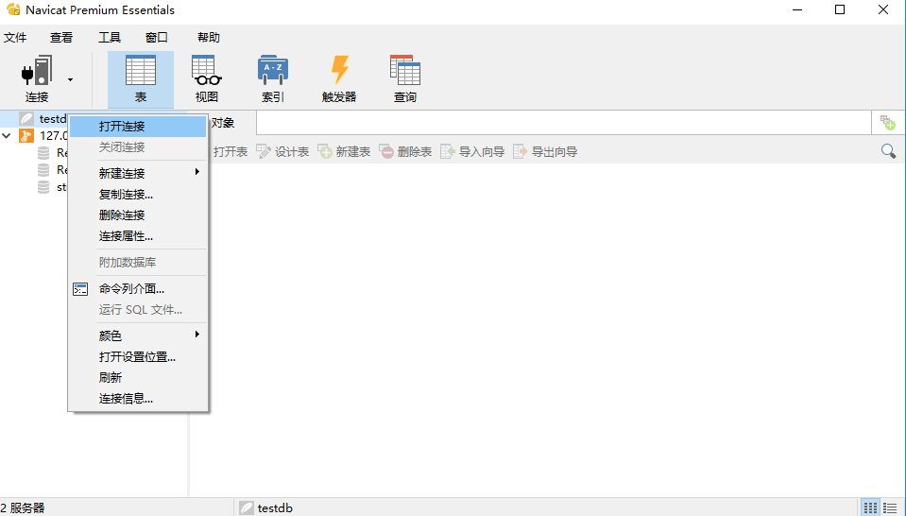Screen dimensions: 906x516
Task: Select the Query (查询) toolbar icon
Action: [x=405, y=79]
